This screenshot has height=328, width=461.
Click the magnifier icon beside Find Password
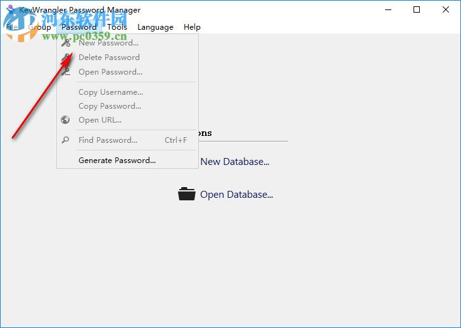pos(65,140)
